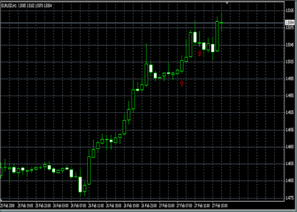
Task: Click the 1.5045 price scale label
Action: [x=289, y=45]
